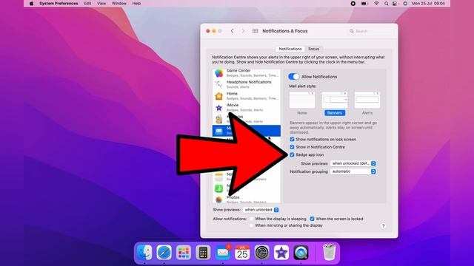This screenshot has height=266, width=474.
Task: Check the battery status icon
Action: tap(364, 4)
